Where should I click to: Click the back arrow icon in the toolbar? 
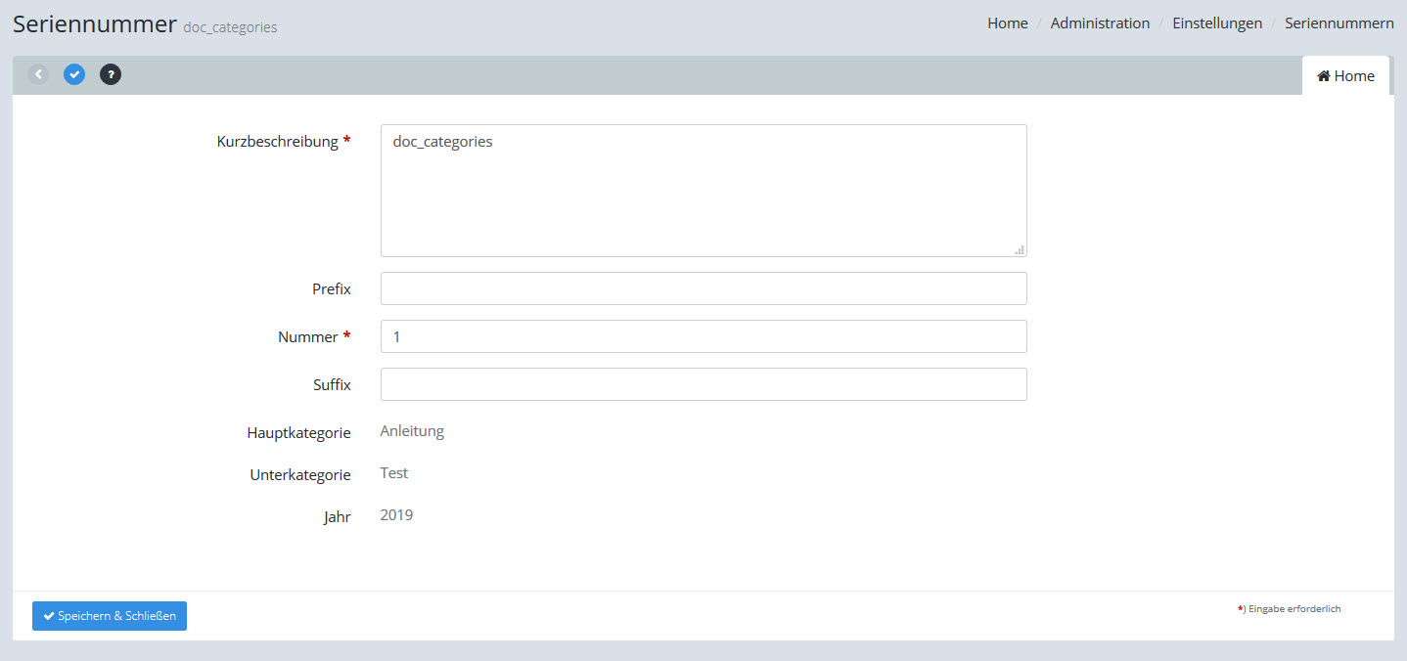click(x=38, y=74)
